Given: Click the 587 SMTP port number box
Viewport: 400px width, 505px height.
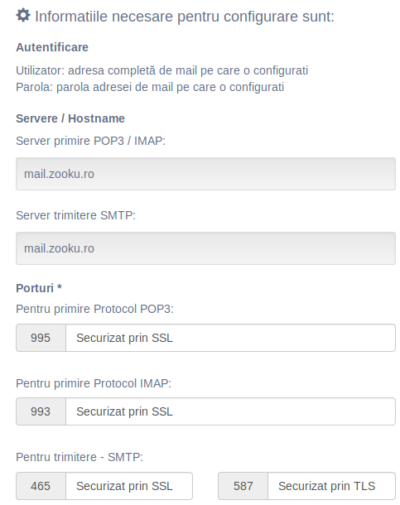Looking at the screenshot, I should (x=243, y=486).
